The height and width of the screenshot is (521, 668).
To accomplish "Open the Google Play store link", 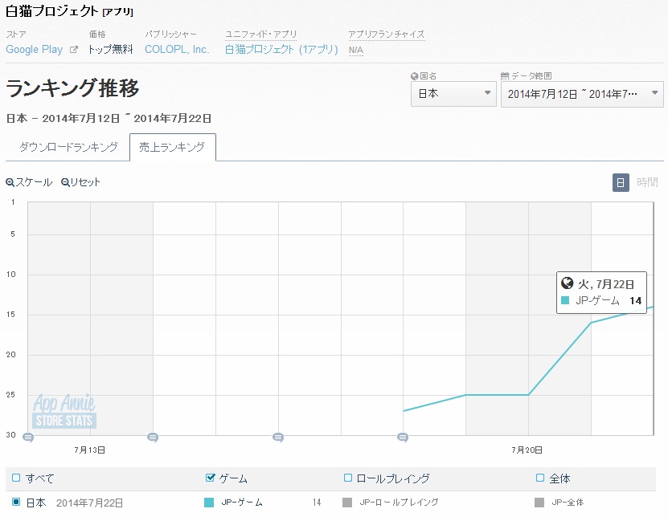I will point(34,49).
